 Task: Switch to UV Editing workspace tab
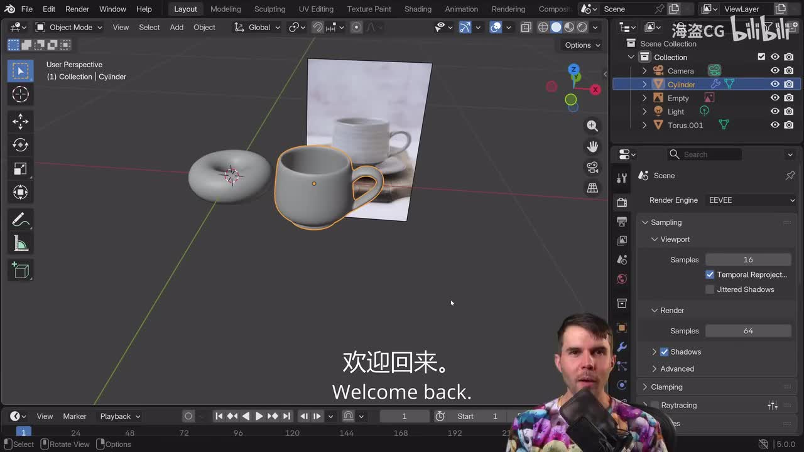[x=316, y=9]
